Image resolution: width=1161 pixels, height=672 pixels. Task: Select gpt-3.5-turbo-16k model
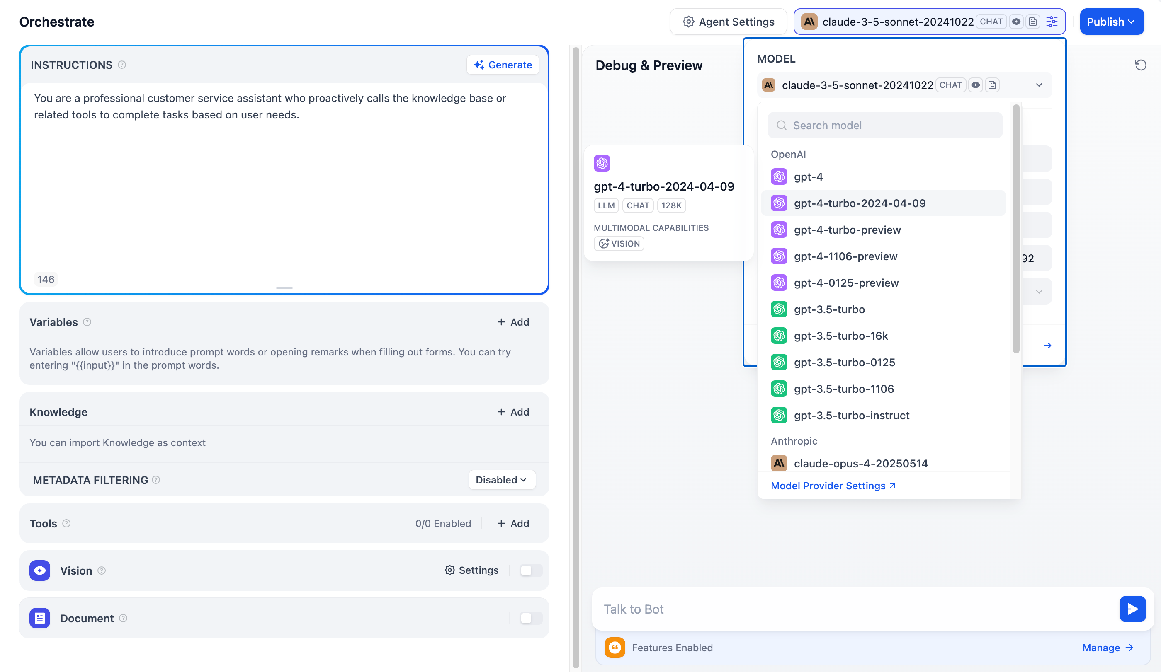coord(883,336)
